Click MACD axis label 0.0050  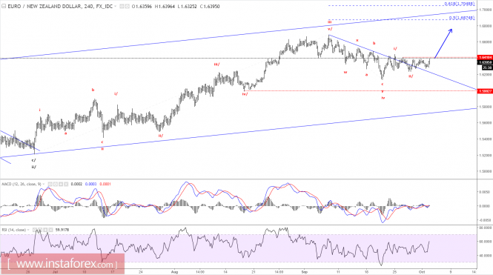coord(485,192)
